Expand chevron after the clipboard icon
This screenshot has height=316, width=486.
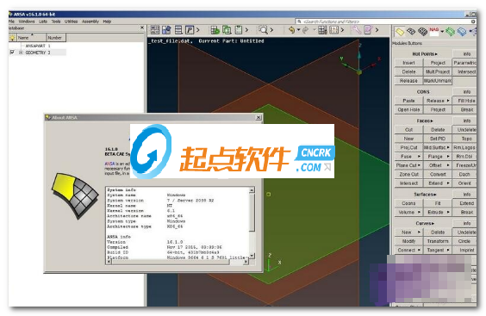coord(246,30)
